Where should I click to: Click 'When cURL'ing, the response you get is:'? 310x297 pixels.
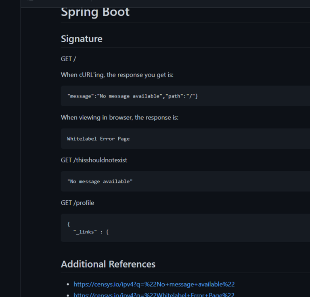pyautogui.click(x=117, y=75)
